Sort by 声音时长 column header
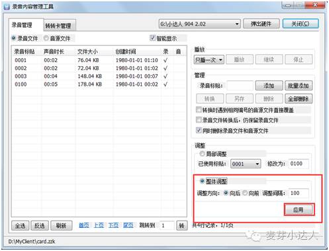329x251 pixels. point(54,52)
